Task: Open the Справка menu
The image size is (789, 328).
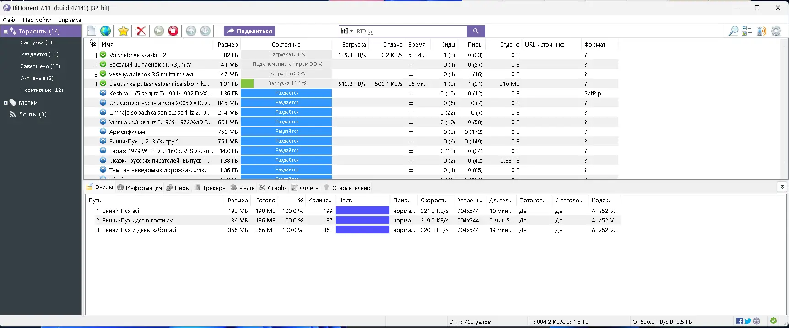Action: click(70, 20)
